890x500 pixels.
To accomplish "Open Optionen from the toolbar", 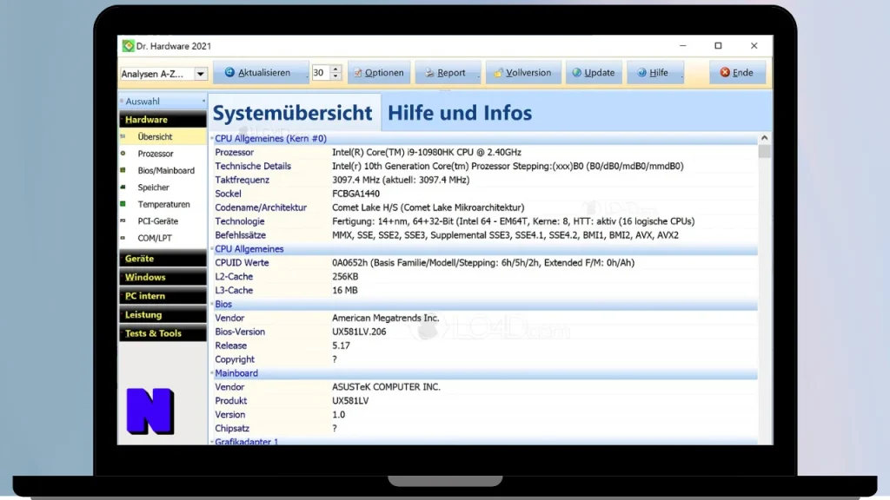I will [379, 73].
